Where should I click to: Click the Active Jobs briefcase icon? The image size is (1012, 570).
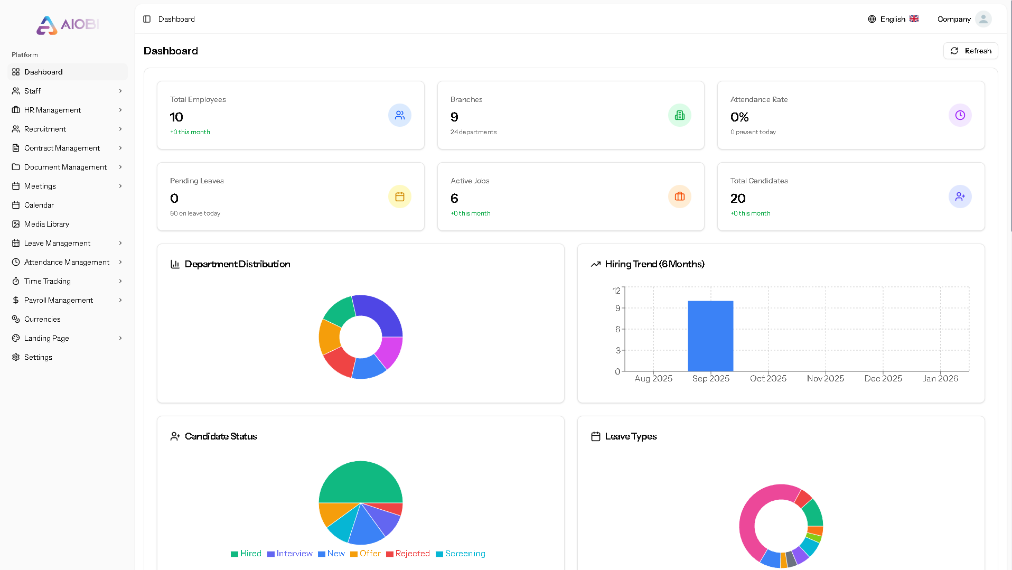coord(679,197)
